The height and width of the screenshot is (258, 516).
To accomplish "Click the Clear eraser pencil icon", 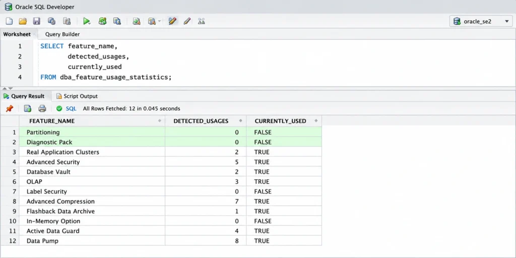I will point(187,21).
